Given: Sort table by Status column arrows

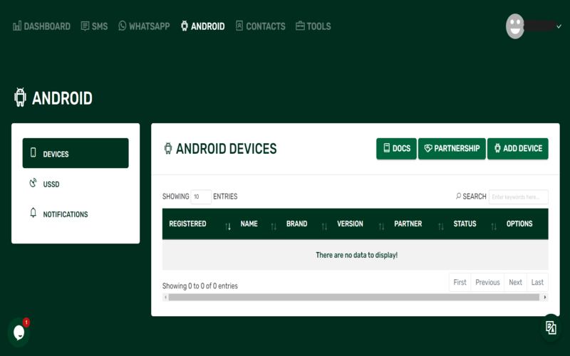Looking at the screenshot, I should [x=492, y=226].
